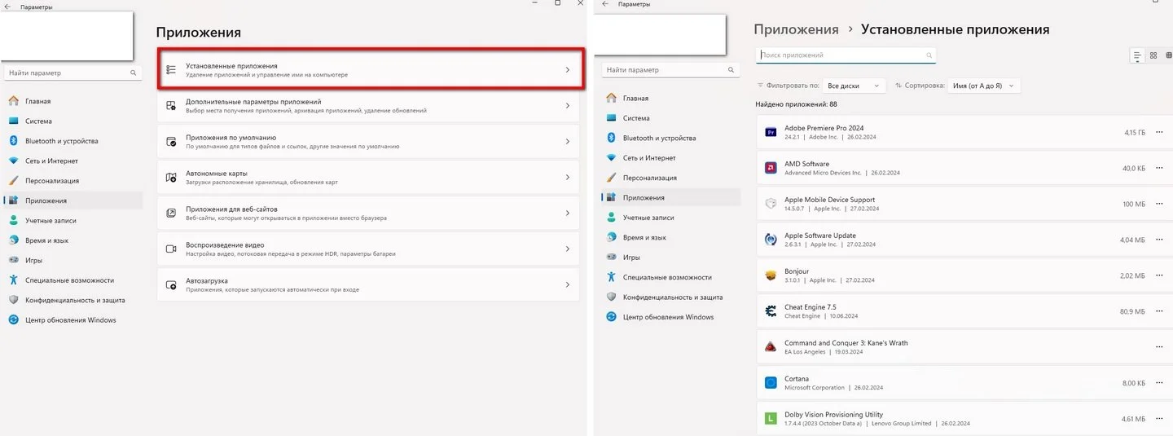
Task: Go back using arrow in Приложения window
Action: point(8,7)
